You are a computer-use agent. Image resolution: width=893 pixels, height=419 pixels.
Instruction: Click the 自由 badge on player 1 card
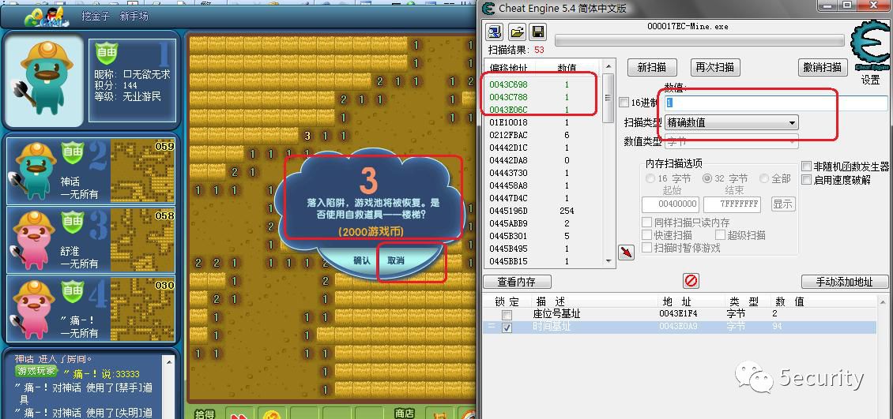pyautogui.click(x=106, y=52)
